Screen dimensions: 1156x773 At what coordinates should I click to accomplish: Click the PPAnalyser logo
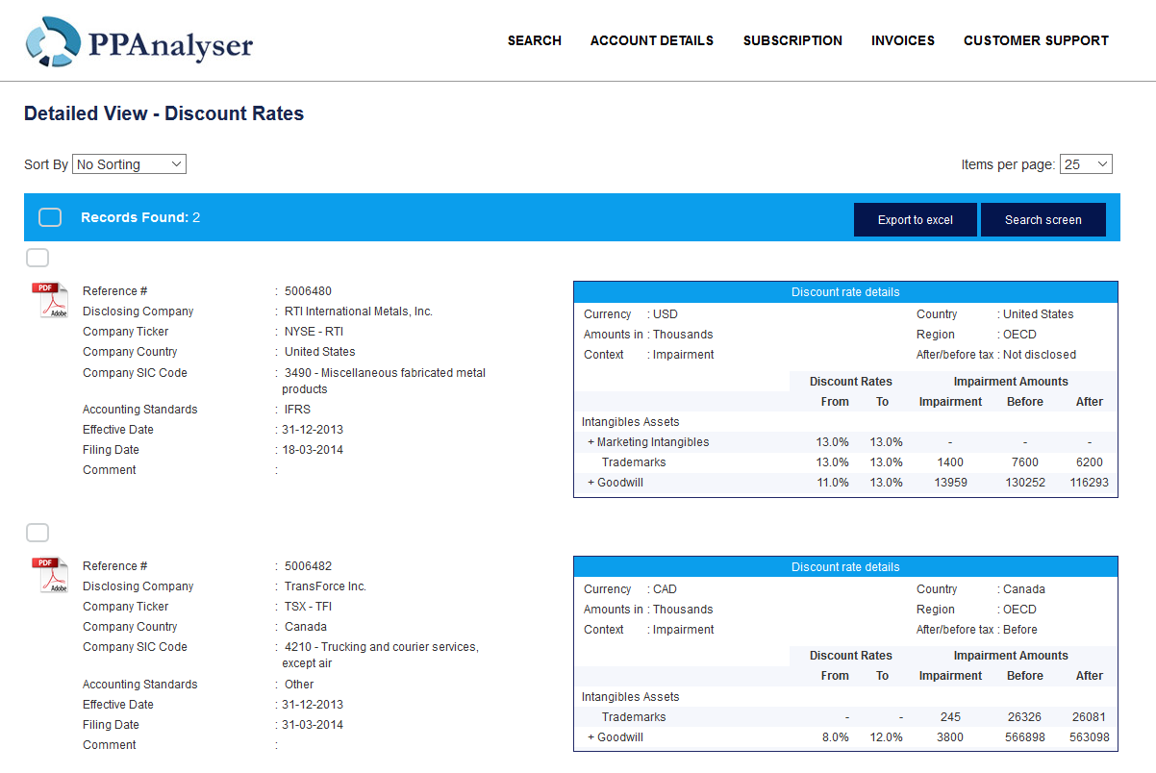point(139,42)
